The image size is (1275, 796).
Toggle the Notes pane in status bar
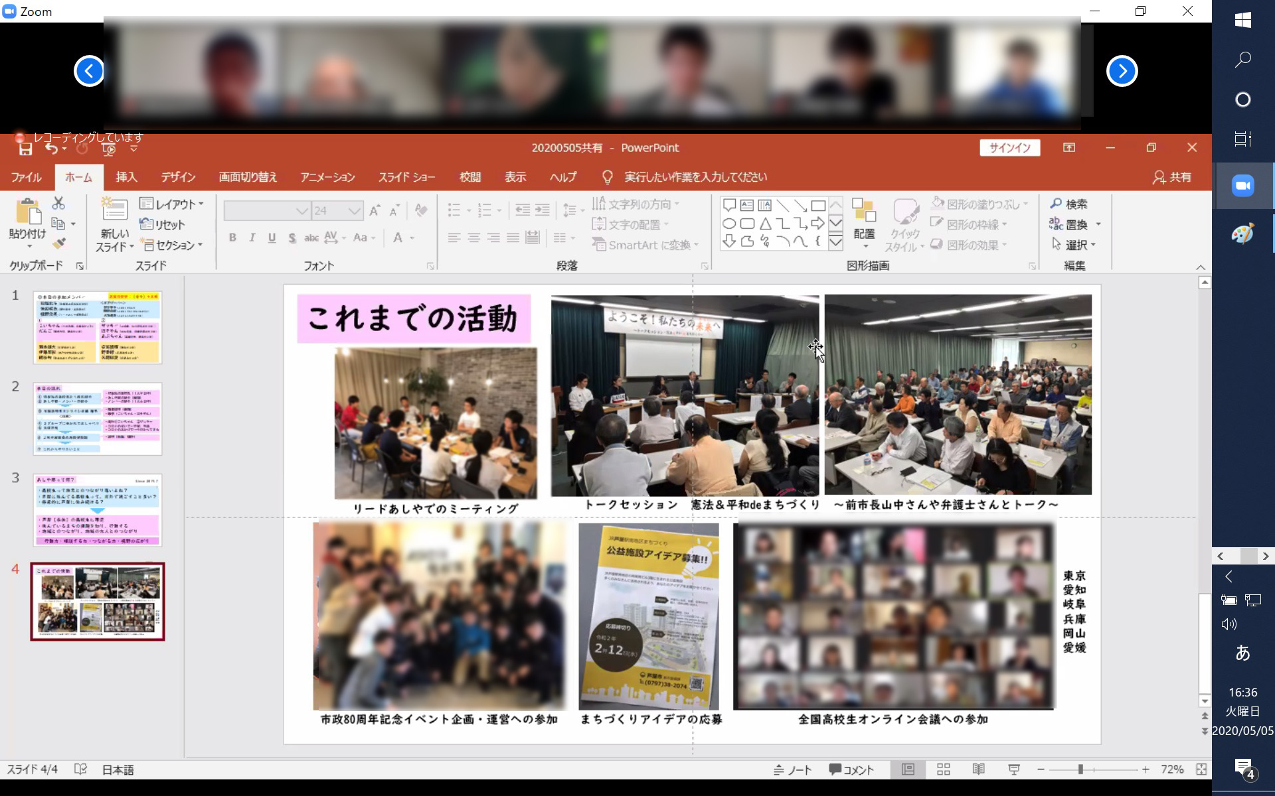pyautogui.click(x=792, y=770)
